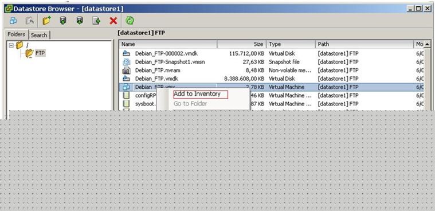Click the create new folder toolbar icon
This screenshot has width=435, height=211.
(x=46, y=21)
